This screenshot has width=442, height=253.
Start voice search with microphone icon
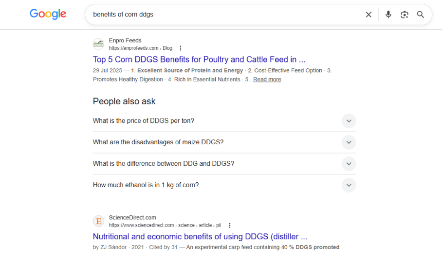388,15
